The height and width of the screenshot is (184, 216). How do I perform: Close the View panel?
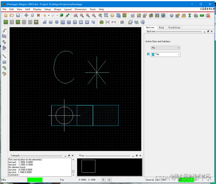click(x=140, y=156)
